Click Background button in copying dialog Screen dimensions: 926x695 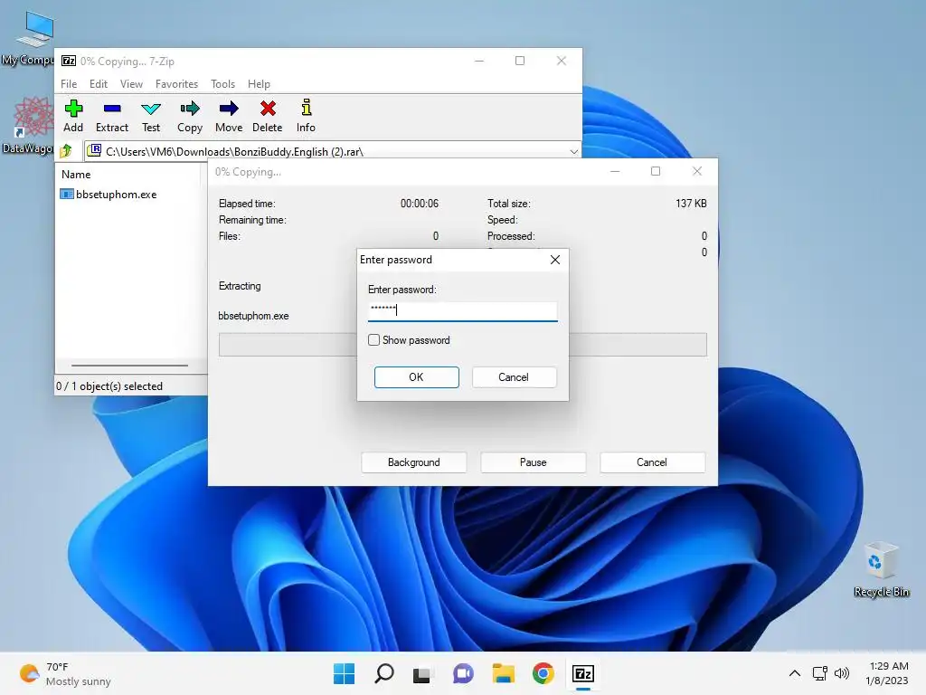click(414, 462)
